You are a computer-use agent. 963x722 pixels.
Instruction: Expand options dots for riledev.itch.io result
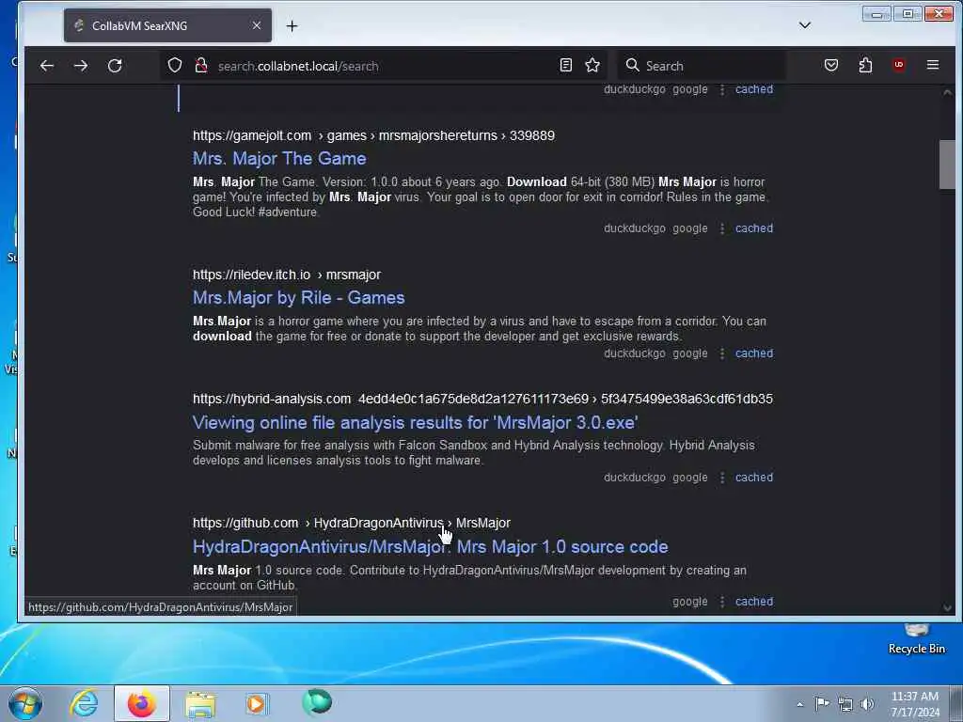tap(722, 353)
